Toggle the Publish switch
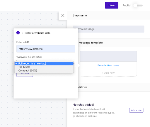Screen dimensions: 150x127 click(138, 6)
